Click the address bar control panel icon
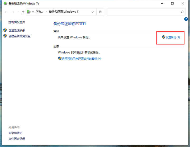 point(28,12)
